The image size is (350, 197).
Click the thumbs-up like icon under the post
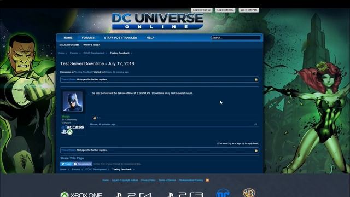coord(95,118)
